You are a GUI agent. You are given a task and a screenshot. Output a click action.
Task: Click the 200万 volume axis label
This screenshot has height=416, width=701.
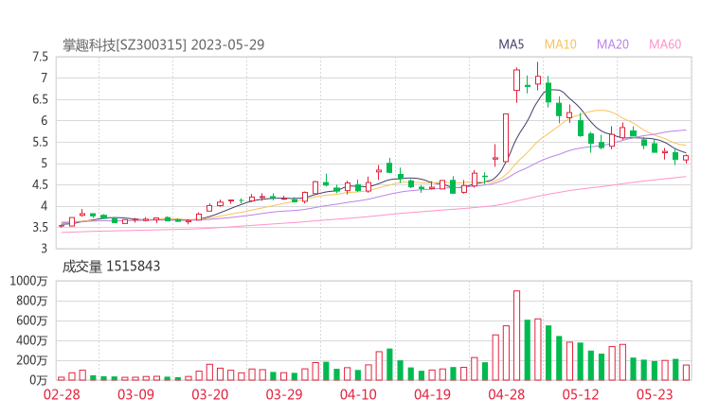tap(32, 360)
